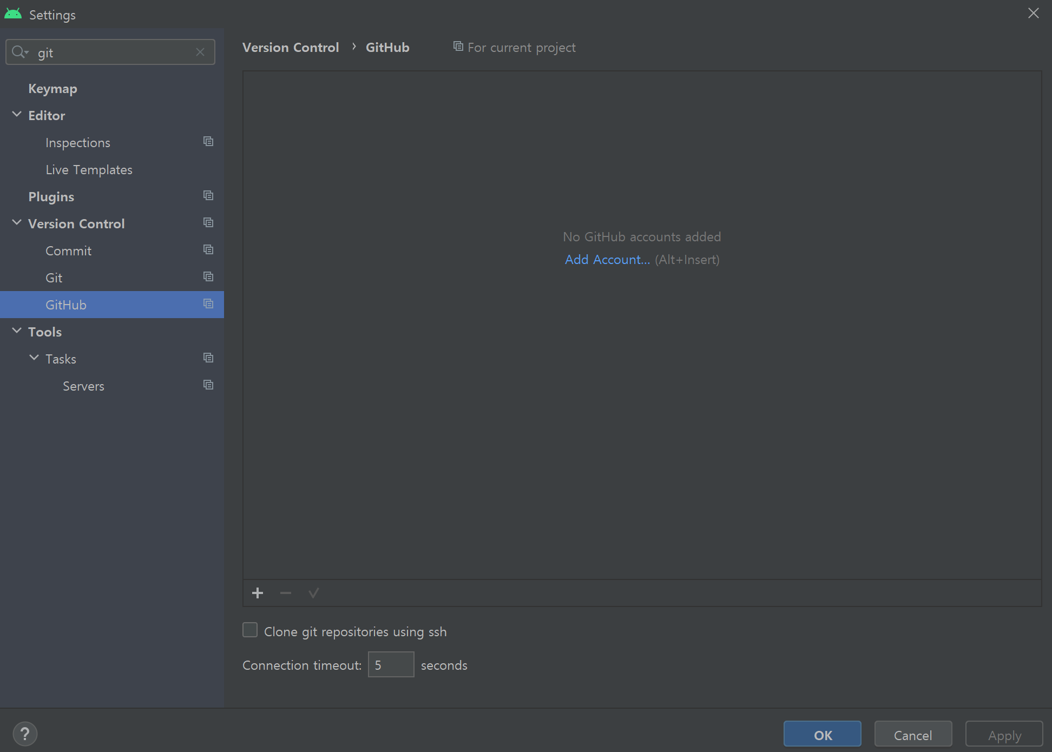
Task: Select Plugins in the settings tree
Action: click(x=51, y=197)
